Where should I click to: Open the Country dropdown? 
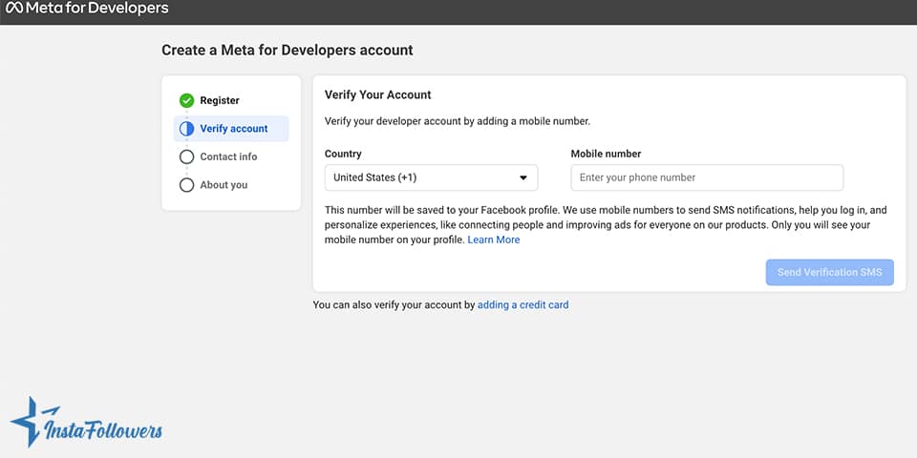point(431,177)
